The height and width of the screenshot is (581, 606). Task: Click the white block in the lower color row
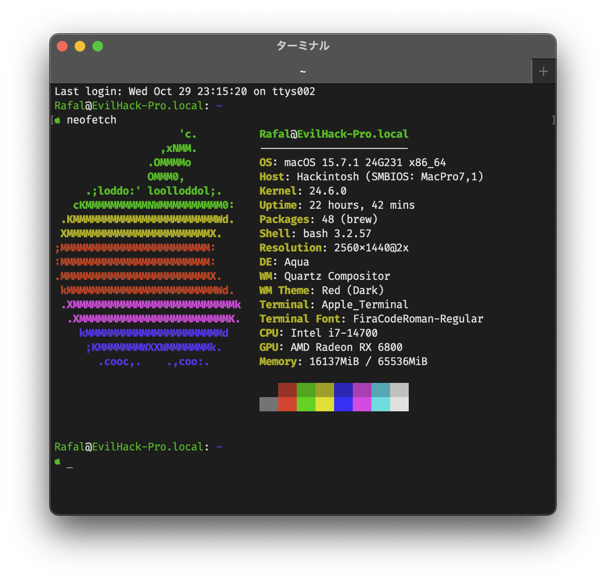pos(399,404)
